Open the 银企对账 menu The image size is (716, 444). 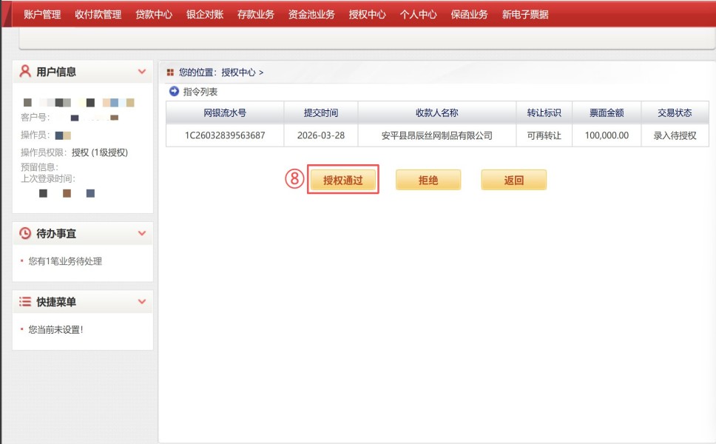205,14
